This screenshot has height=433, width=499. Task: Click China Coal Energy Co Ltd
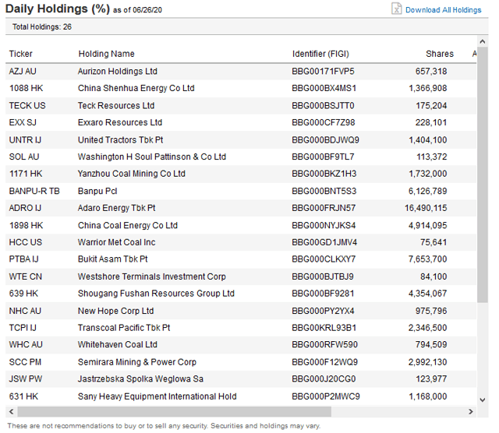point(128,225)
